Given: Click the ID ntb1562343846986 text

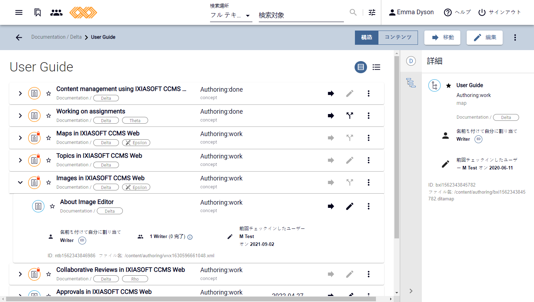Looking at the screenshot, I should tap(72, 256).
